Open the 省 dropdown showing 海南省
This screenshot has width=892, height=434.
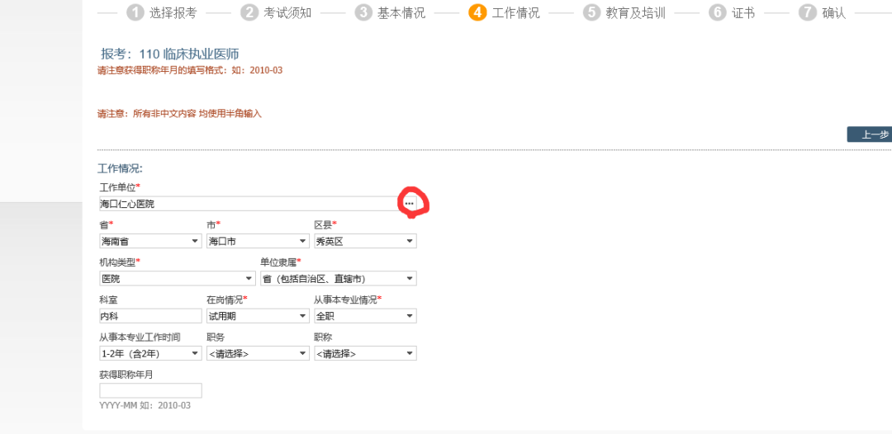coord(150,241)
